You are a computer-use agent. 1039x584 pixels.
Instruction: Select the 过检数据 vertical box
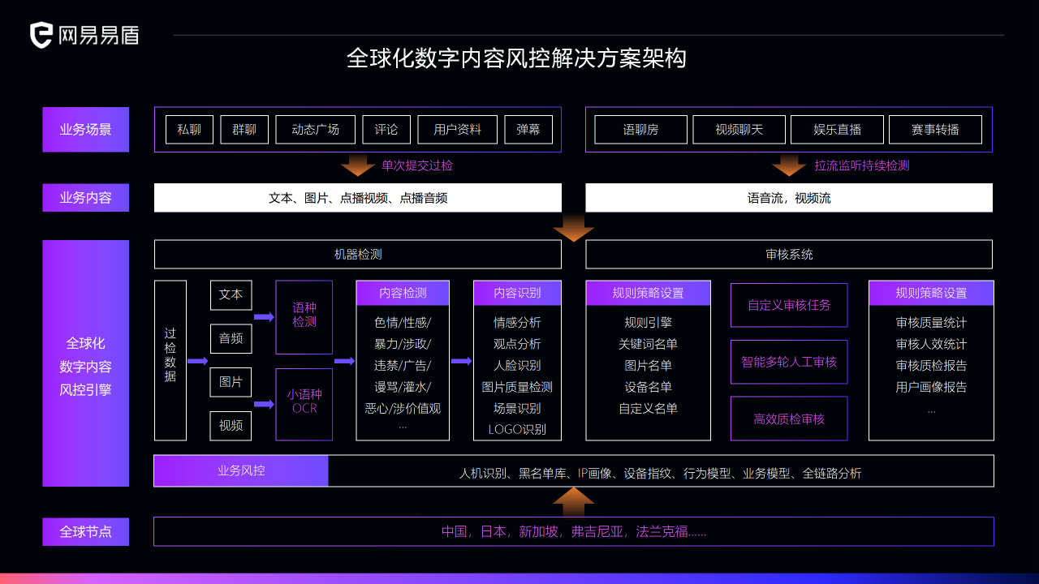(x=170, y=361)
